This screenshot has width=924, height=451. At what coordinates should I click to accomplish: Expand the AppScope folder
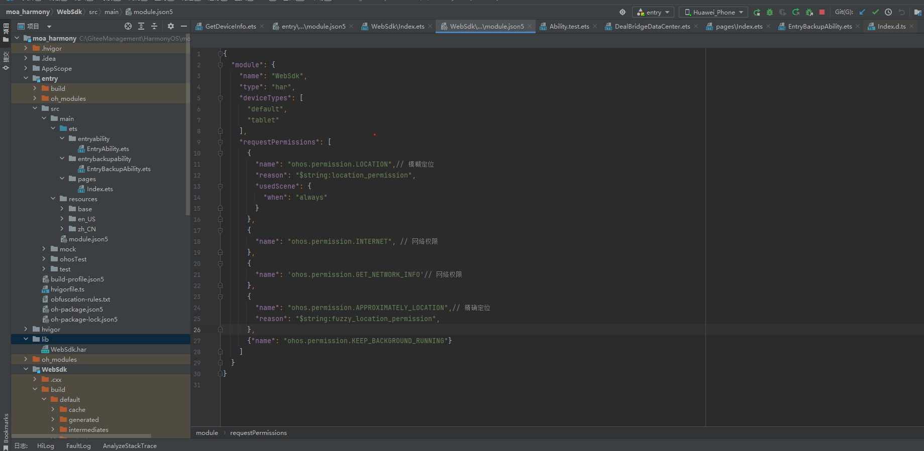[x=26, y=68]
